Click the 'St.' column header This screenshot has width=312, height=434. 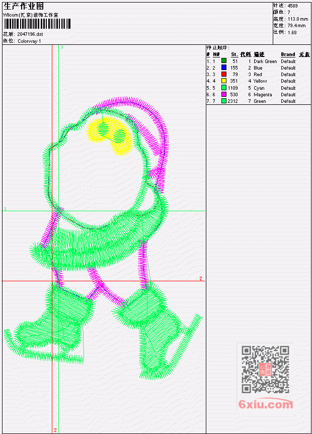tap(235, 54)
